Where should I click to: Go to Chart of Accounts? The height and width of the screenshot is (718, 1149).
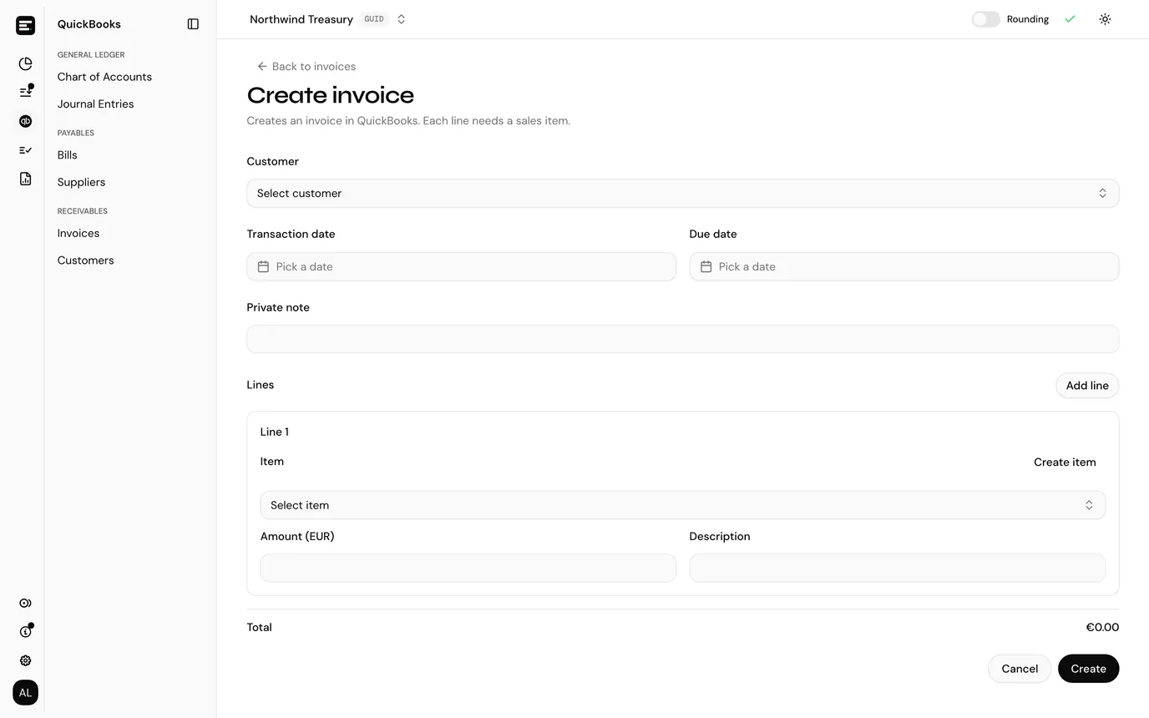[104, 77]
